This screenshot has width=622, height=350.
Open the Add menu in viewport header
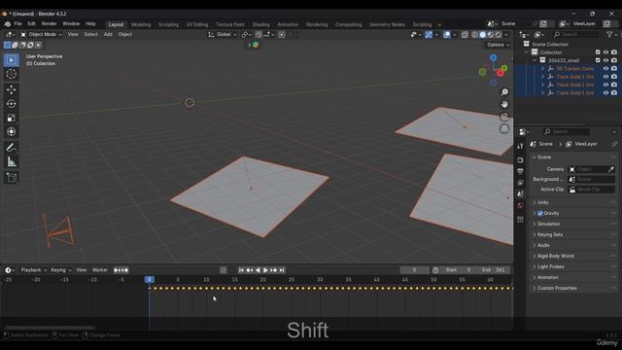coord(108,35)
